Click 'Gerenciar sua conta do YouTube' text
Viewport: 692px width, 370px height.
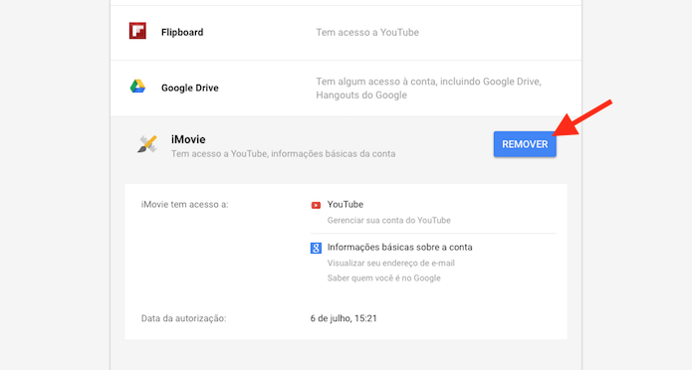click(388, 220)
